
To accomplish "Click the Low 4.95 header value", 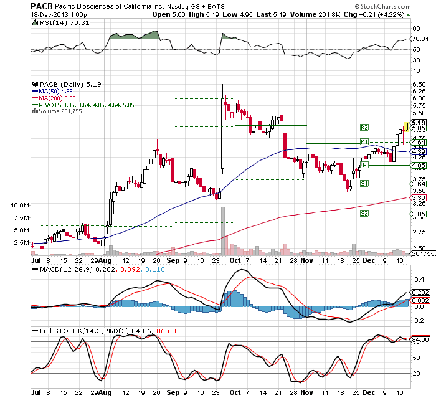I will 237,14.
